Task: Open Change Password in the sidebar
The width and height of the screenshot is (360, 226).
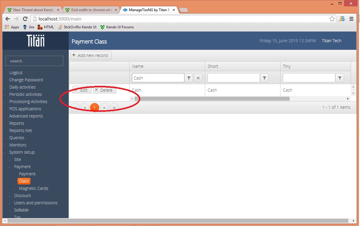Action: point(26,80)
